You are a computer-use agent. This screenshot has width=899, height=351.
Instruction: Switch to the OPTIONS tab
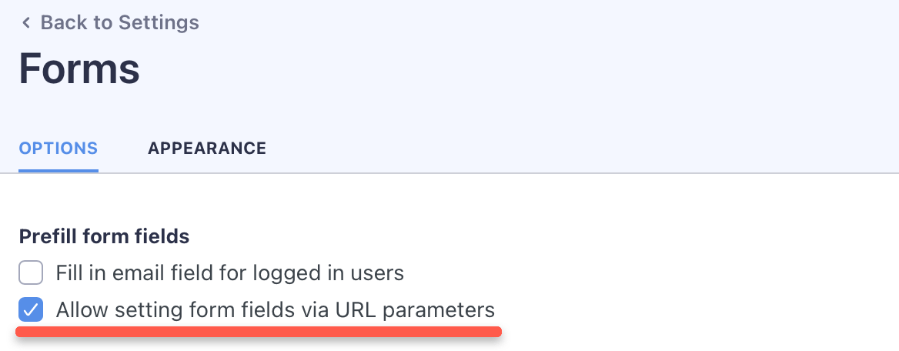tap(58, 149)
